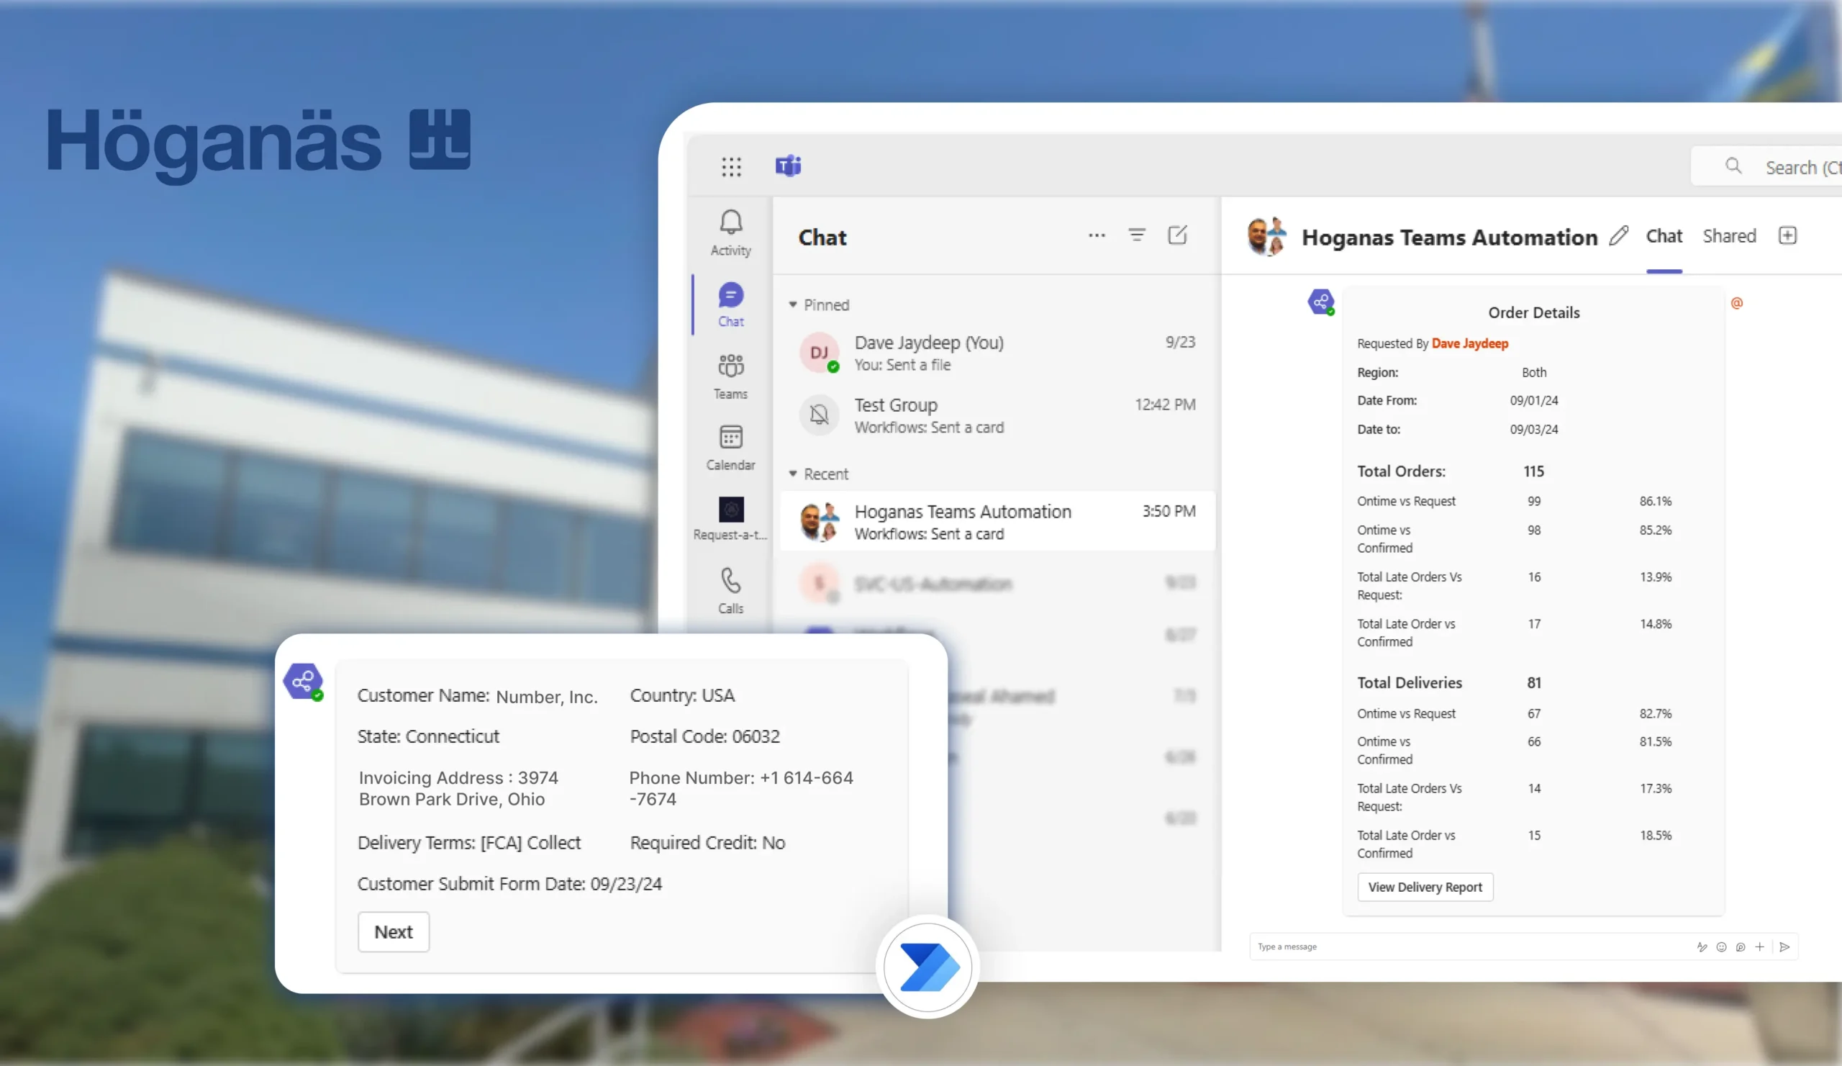Open the Calls section in sidebar
The height and width of the screenshot is (1066, 1842).
point(731,591)
